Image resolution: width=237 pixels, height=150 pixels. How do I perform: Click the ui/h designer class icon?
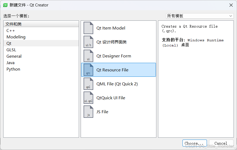tap(88, 42)
